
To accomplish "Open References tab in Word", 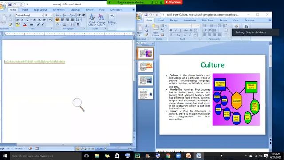I will click(x=59, y=10).
